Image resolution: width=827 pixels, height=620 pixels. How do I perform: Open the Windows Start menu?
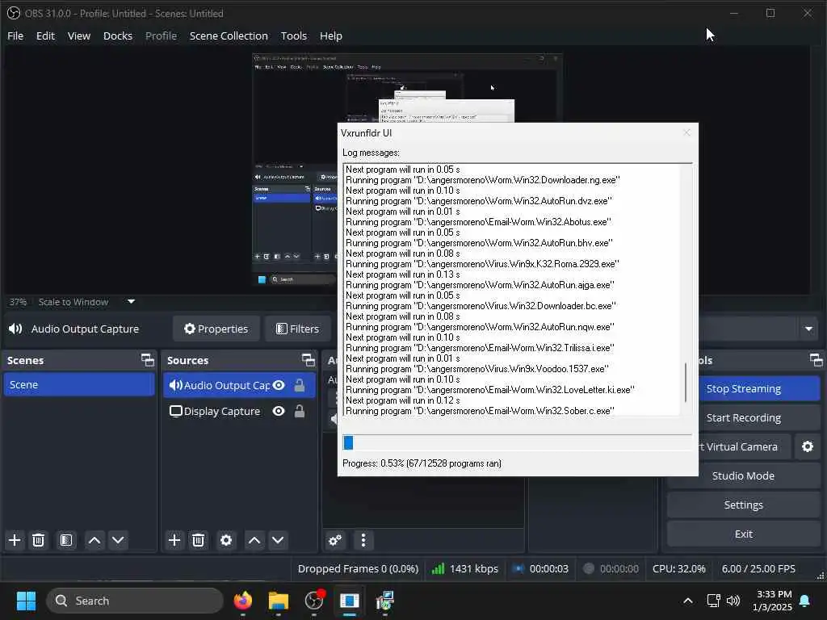pyautogui.click(x=26, y=601)
